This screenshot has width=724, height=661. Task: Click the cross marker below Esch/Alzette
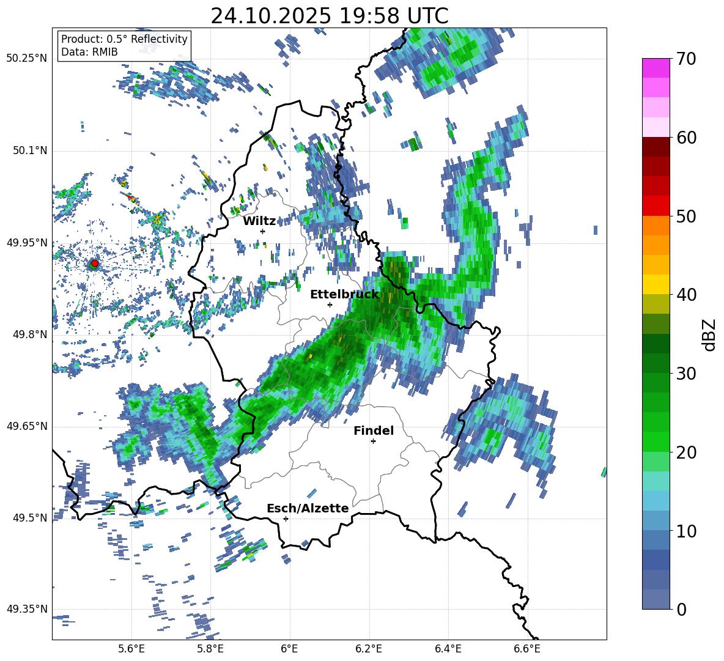pos(286,519)
